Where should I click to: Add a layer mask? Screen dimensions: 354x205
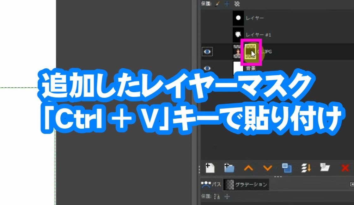click(325, 167)
